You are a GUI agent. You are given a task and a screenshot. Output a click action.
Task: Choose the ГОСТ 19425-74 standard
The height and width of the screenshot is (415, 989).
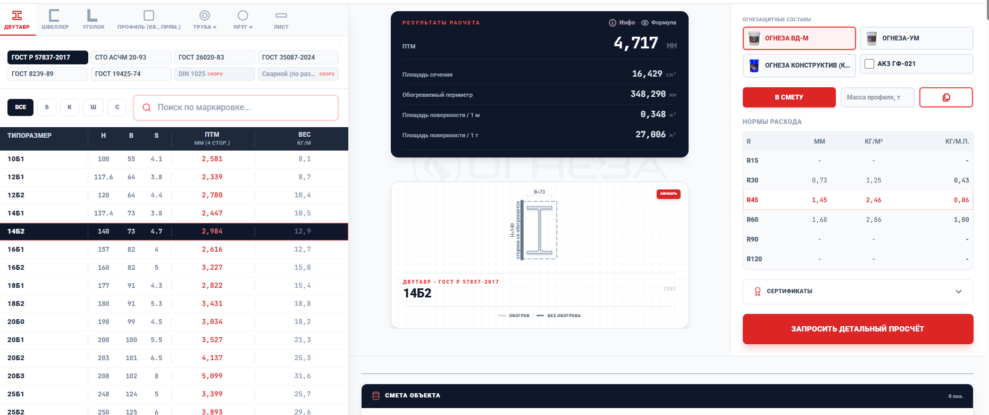point(131,74)
